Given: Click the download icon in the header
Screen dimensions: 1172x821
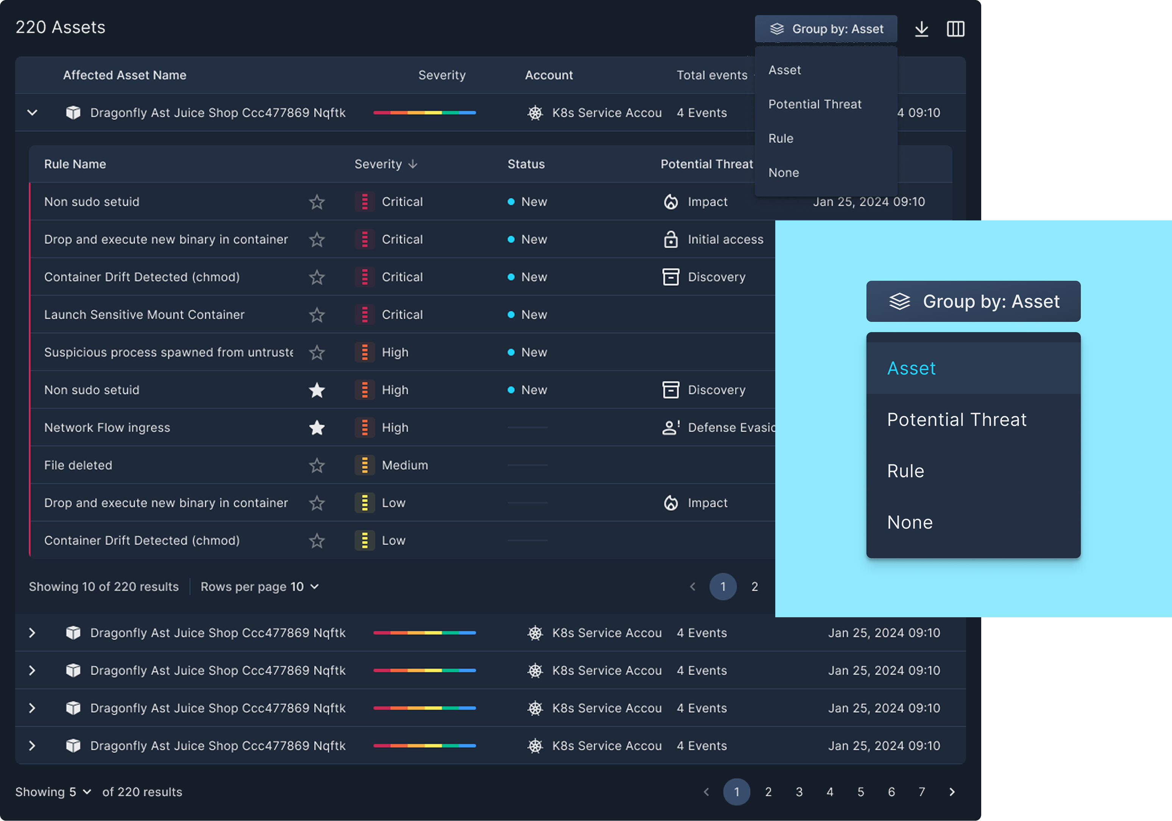Looking at the screenshot, I should tap(921, 29).
